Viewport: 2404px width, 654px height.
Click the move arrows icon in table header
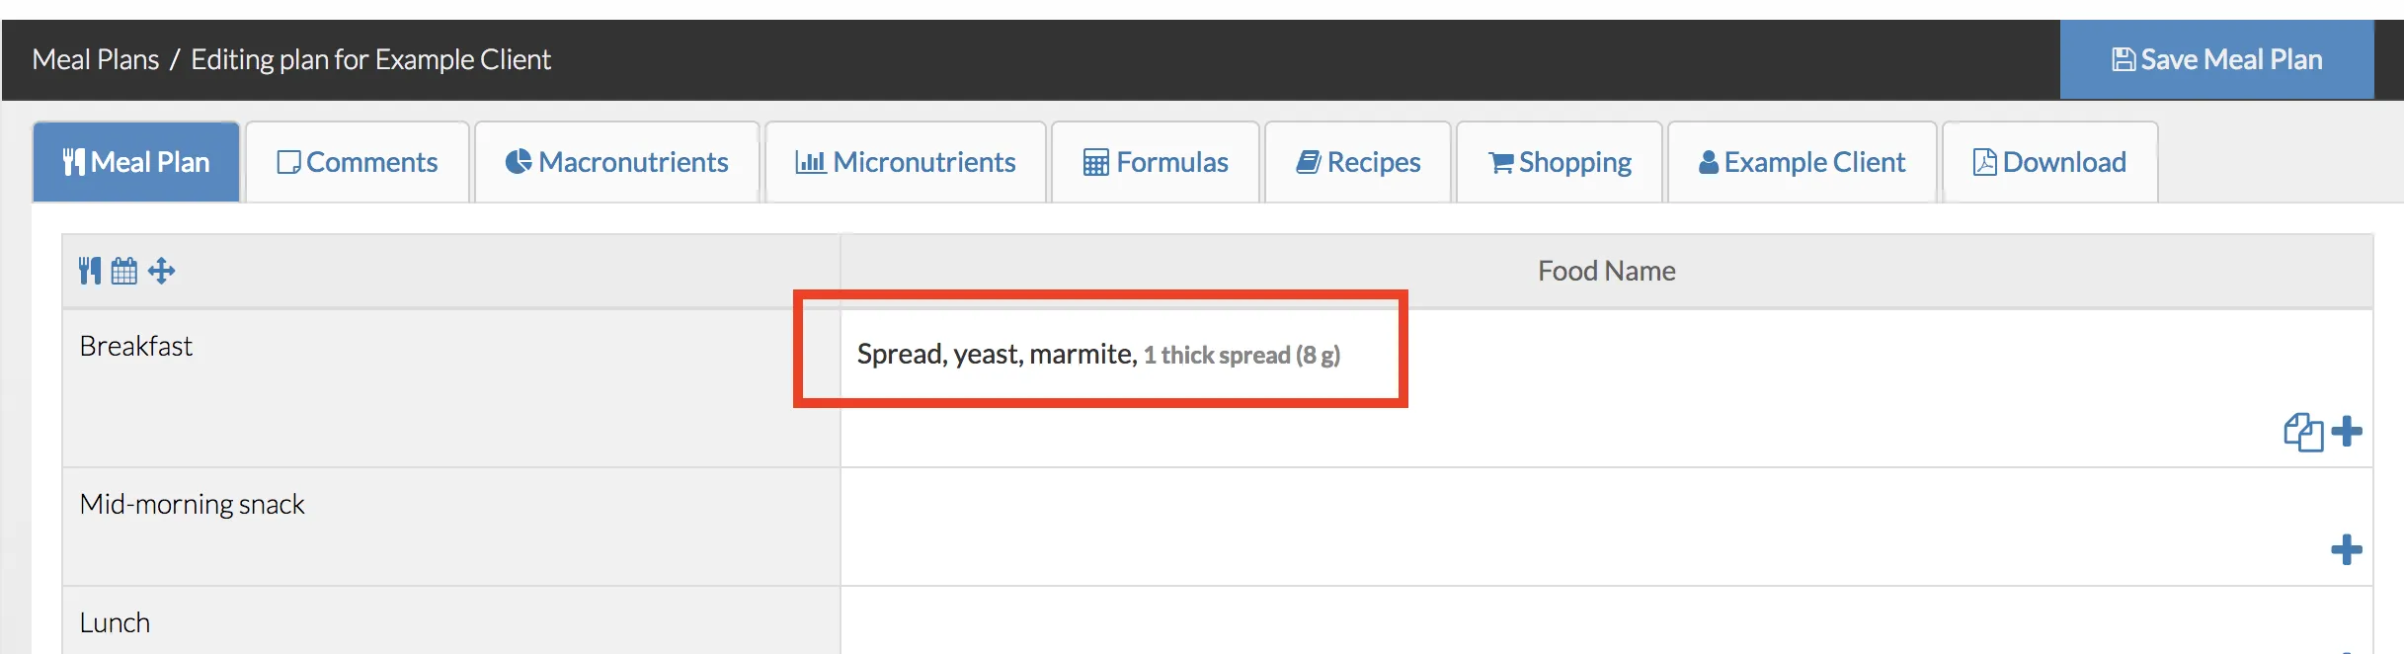(162, 271)
